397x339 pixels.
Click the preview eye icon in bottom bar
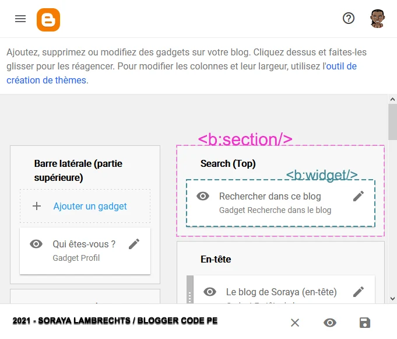pos(330,323)
